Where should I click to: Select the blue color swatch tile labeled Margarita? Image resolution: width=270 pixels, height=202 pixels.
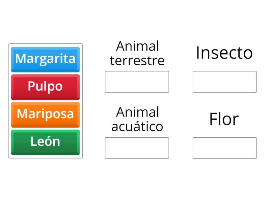[x=45, y=59]
